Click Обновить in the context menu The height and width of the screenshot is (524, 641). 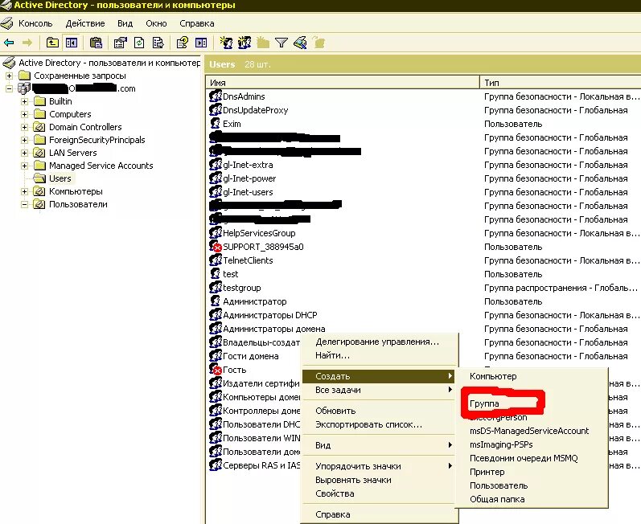click(x=335, y=411)
